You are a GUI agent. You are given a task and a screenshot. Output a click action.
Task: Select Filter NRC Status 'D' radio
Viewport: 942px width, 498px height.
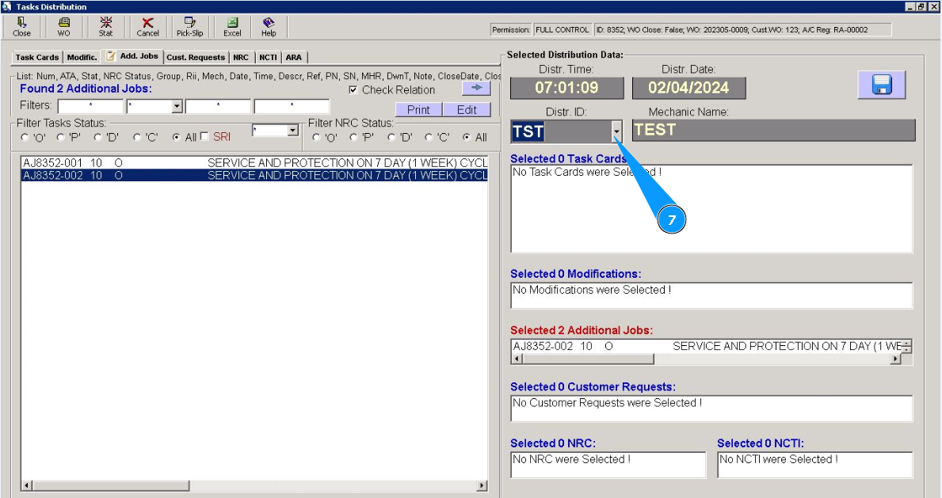click(391, 138)
